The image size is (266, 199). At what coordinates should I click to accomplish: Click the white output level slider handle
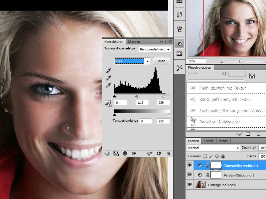tap(169, 115)
